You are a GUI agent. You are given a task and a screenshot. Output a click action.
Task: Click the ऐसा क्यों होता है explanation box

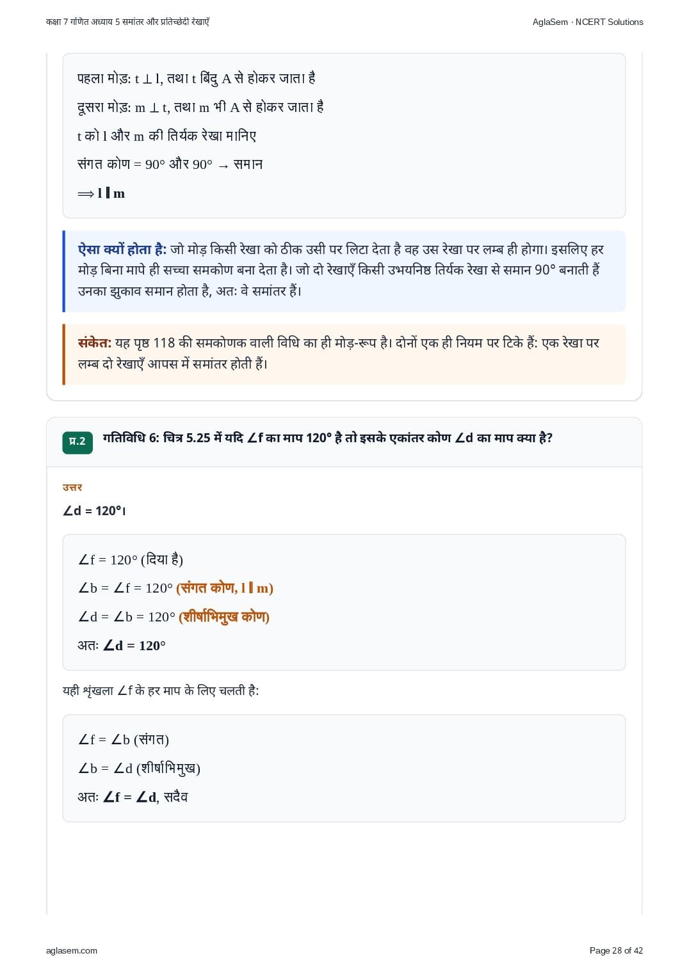(x=344, y=271)
